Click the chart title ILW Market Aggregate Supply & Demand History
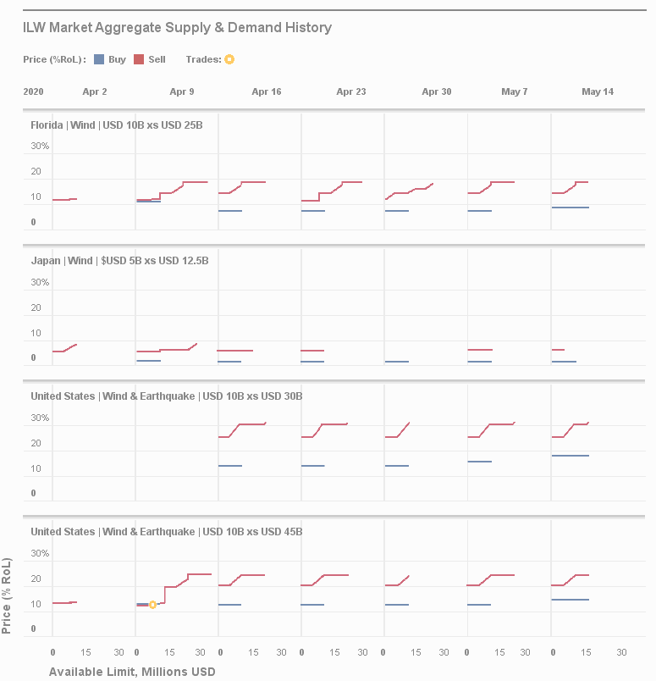 (x=178, y=27)
